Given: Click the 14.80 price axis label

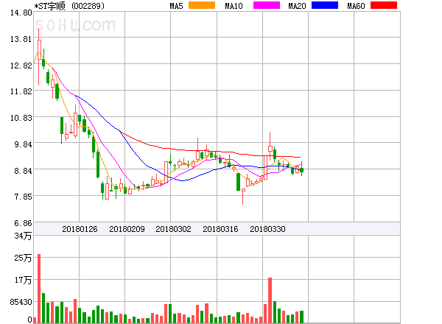Looking at the screenshot, I should tap(21, 13).
